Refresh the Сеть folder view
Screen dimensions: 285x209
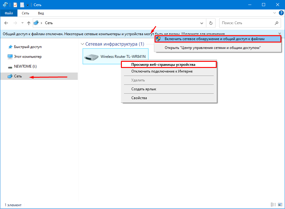(211, 23)
